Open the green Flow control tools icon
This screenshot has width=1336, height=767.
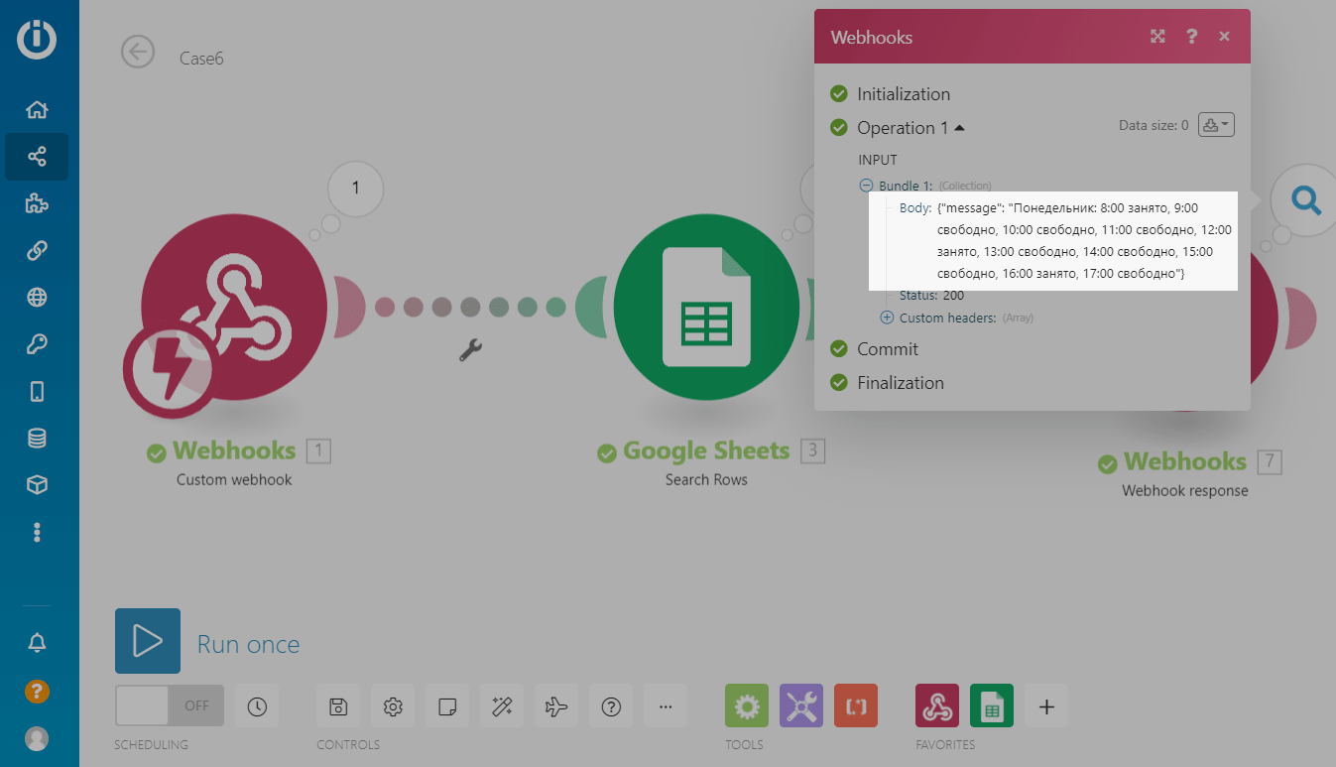[x=747, y=706]
